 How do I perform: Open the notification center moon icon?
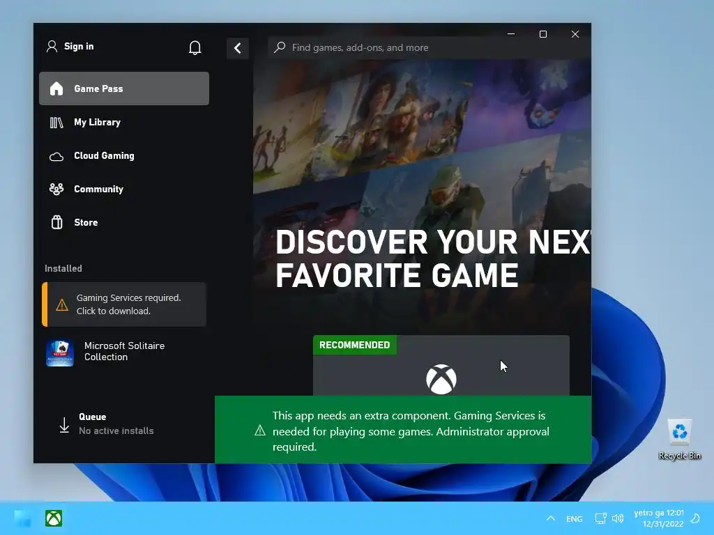[695, 518]
